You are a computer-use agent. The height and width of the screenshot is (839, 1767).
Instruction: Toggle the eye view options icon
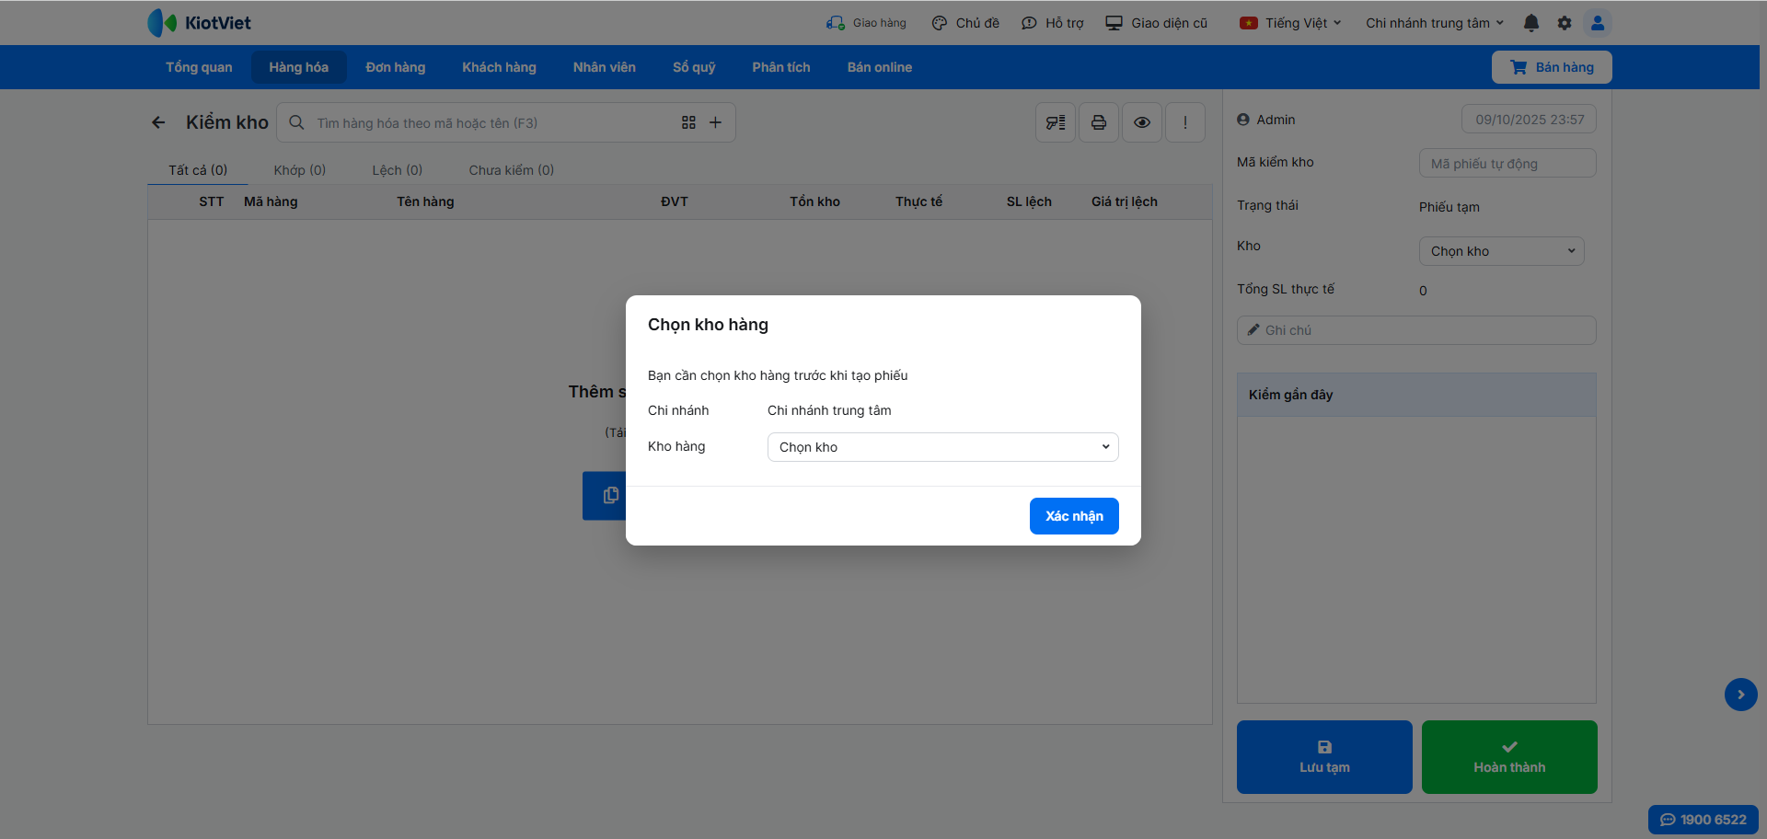pyautogui.click(x=1142, y=122)
